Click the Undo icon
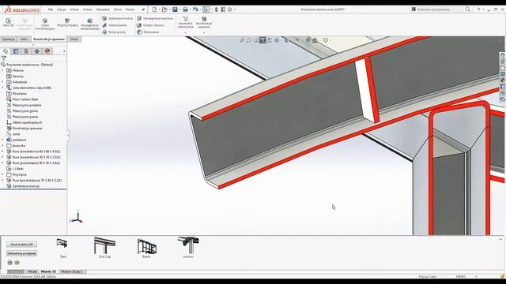 click(195, 9)
